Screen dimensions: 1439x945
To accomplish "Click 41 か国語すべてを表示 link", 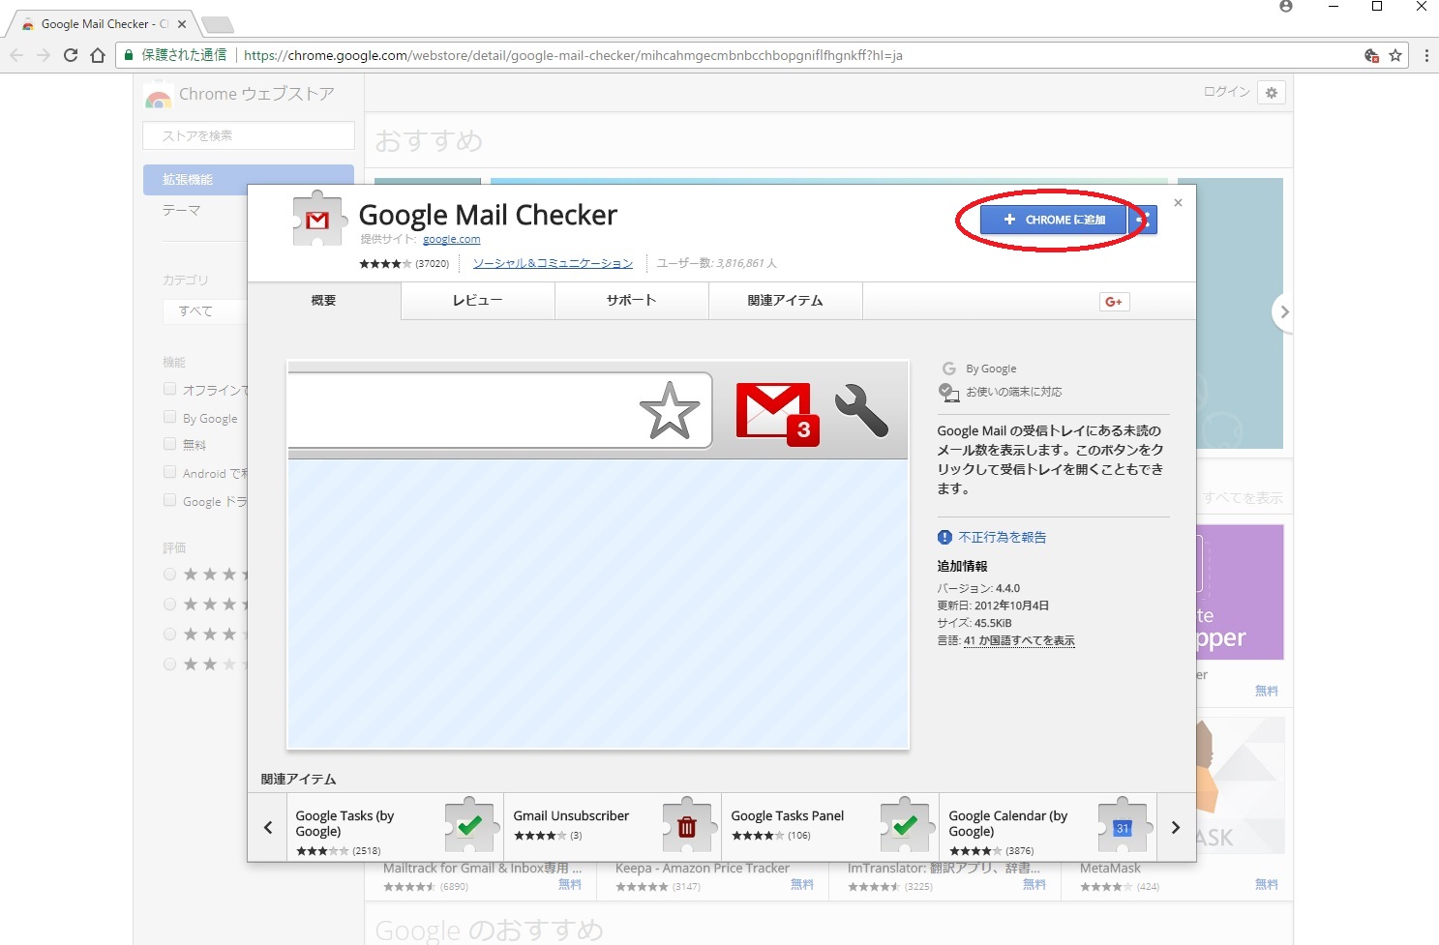I will 1019,640.
